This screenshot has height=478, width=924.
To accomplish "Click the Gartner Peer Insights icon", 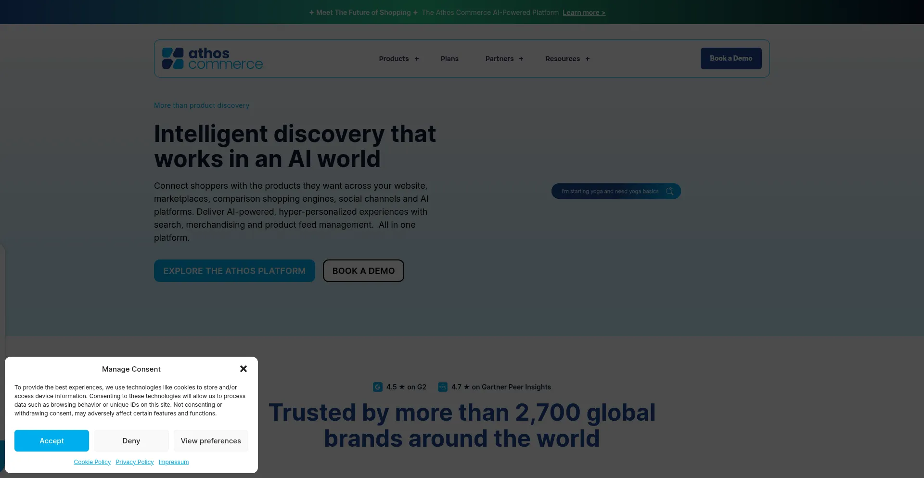I will (443, 387).
